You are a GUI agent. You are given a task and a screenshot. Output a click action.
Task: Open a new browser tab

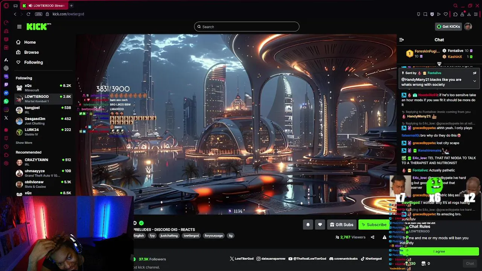71,6
